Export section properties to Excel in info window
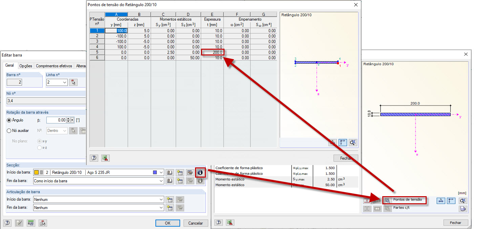Image resolution: width=492 pixels, height=229 pixels. (x=230, y=223)
